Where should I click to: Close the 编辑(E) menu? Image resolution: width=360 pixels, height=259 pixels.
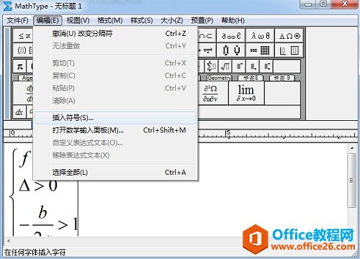coord(48,20)
